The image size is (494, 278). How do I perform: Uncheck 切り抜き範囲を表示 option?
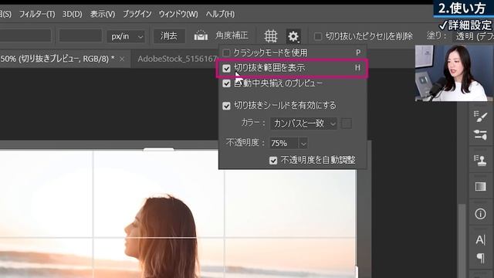click(x=226, y=68)
